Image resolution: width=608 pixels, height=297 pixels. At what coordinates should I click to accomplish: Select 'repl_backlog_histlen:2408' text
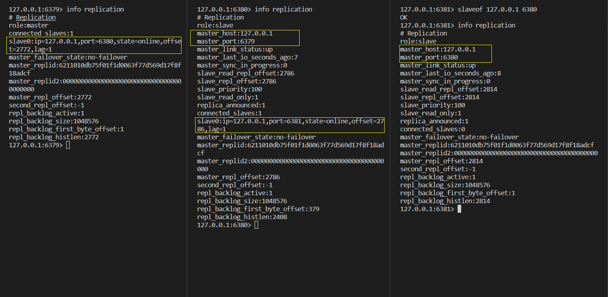pos(242,217)
